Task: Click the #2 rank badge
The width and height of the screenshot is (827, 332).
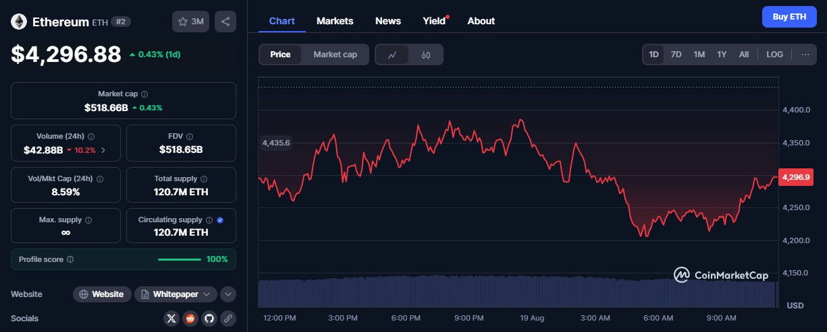Action: (121, 22)
